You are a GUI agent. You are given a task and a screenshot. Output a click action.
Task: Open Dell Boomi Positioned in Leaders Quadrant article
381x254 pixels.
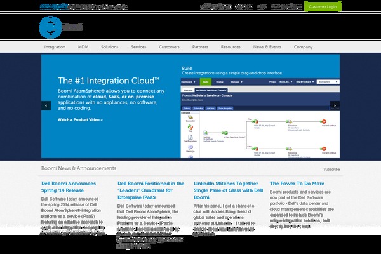151,190
